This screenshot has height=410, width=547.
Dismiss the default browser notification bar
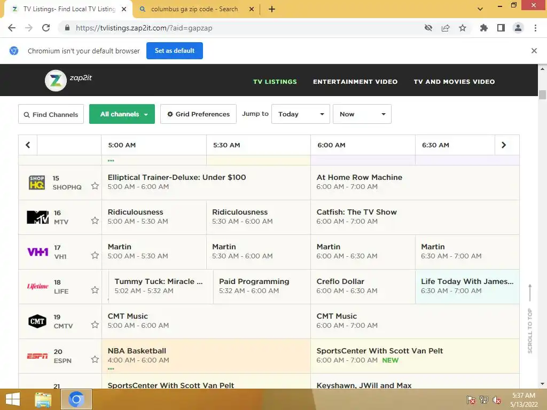534,51
